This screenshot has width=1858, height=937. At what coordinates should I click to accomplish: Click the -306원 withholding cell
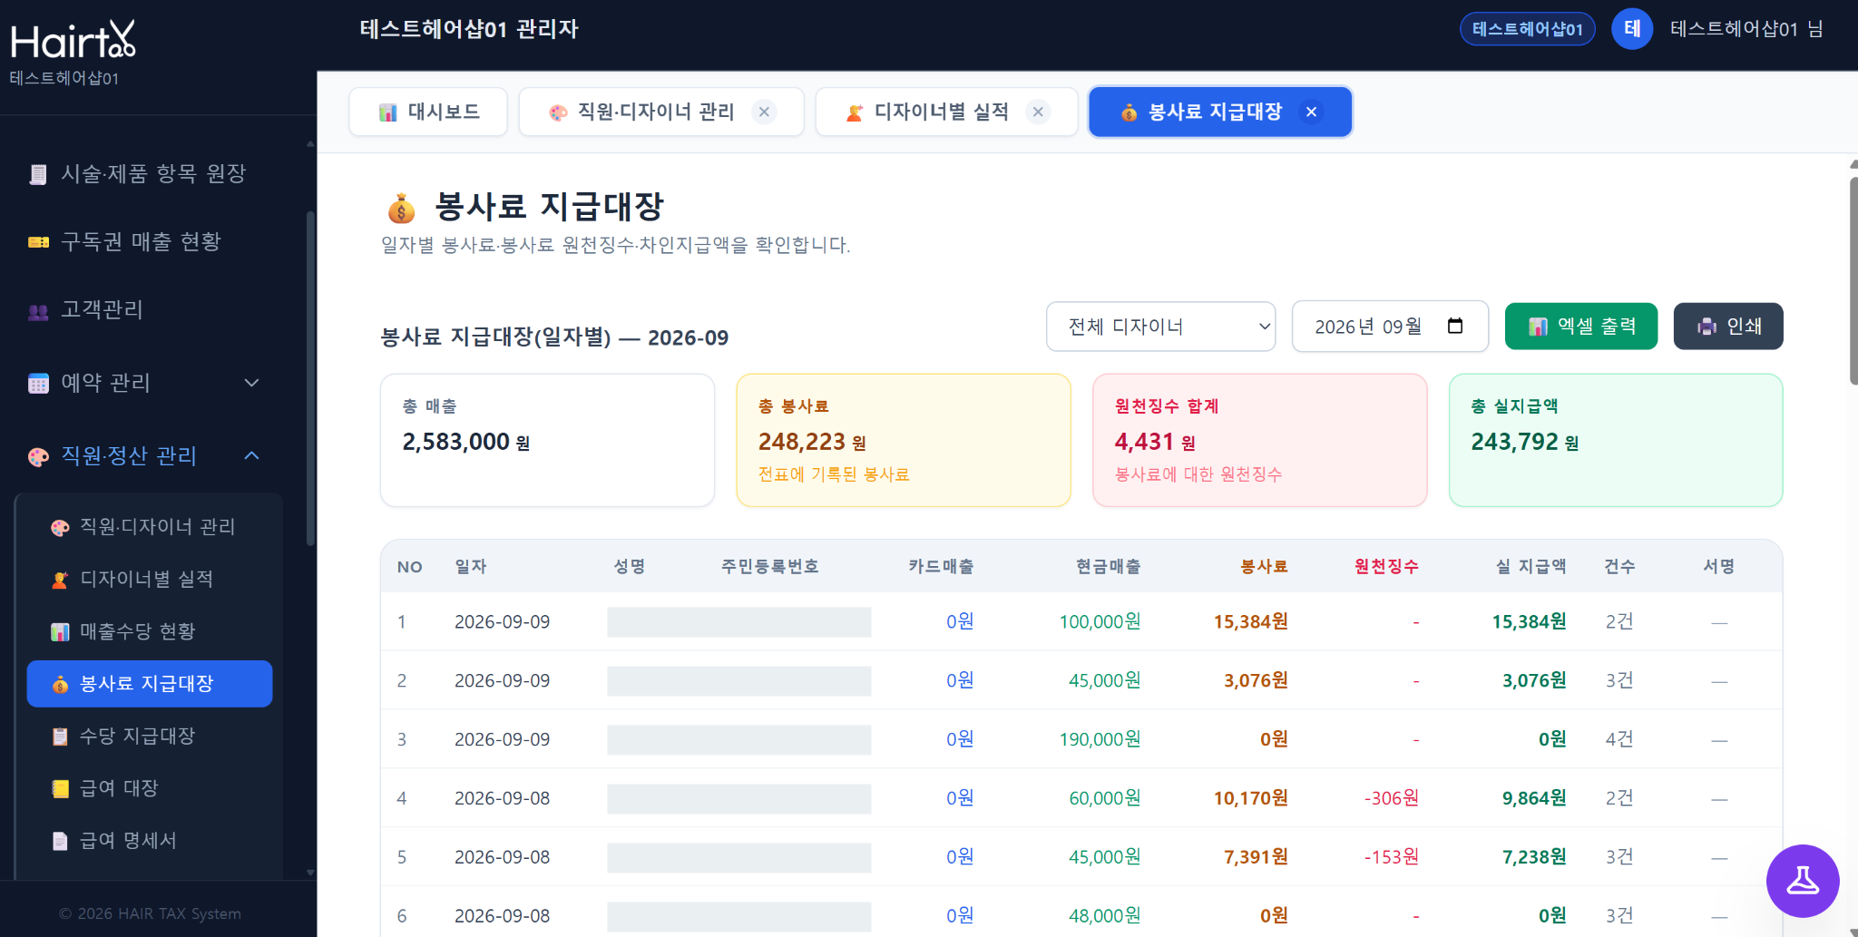[x=1392, y=798]
